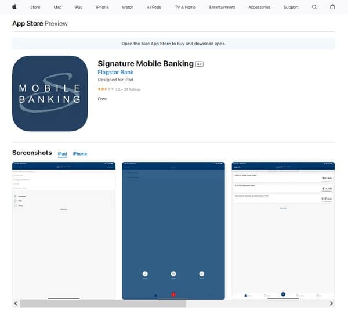This screenshot has width=348, height=317.
Task: Click the $14.49 amount in third screenshot
Action: (x=327, y=189)
